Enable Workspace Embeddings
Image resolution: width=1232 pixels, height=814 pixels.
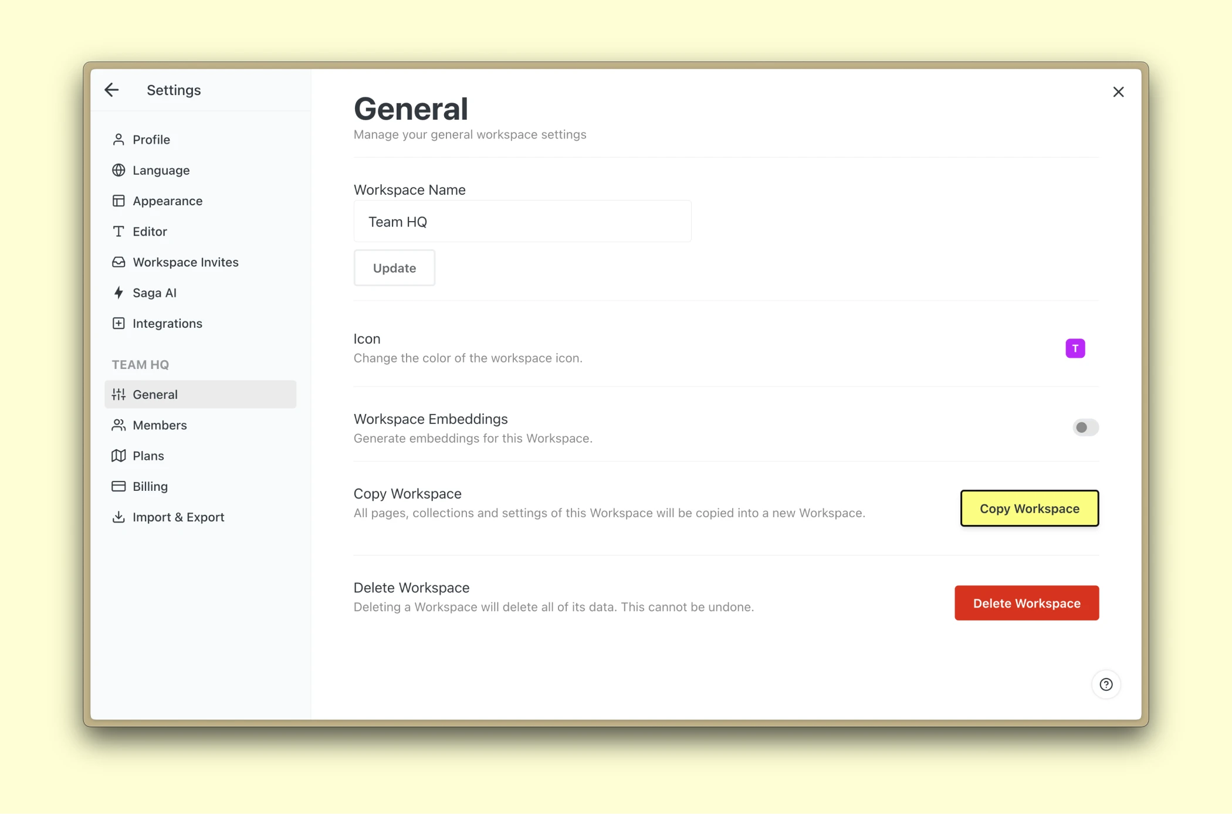pos(1085,428)
